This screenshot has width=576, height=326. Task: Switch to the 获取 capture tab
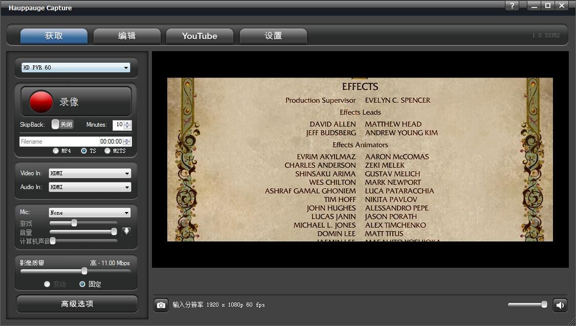(x=54, y=36)
